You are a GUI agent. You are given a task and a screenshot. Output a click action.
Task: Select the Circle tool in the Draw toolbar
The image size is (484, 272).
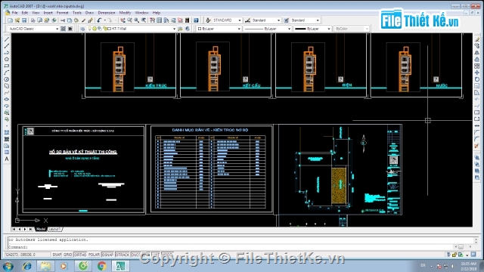tap(7, 79)
